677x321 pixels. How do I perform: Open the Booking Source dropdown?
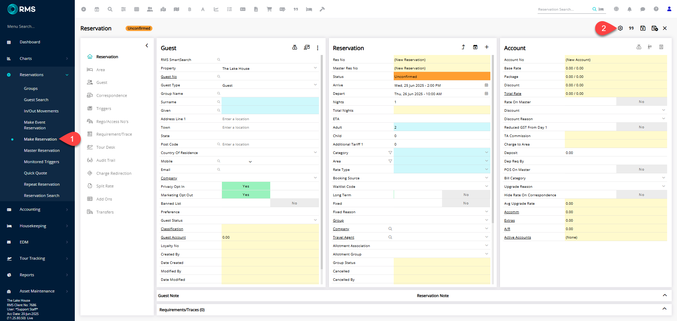tap(442, 178)
